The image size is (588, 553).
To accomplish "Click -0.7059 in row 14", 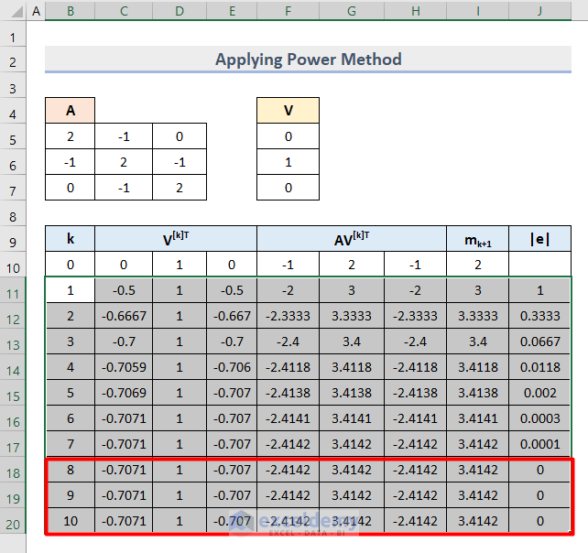I will 124,366.
